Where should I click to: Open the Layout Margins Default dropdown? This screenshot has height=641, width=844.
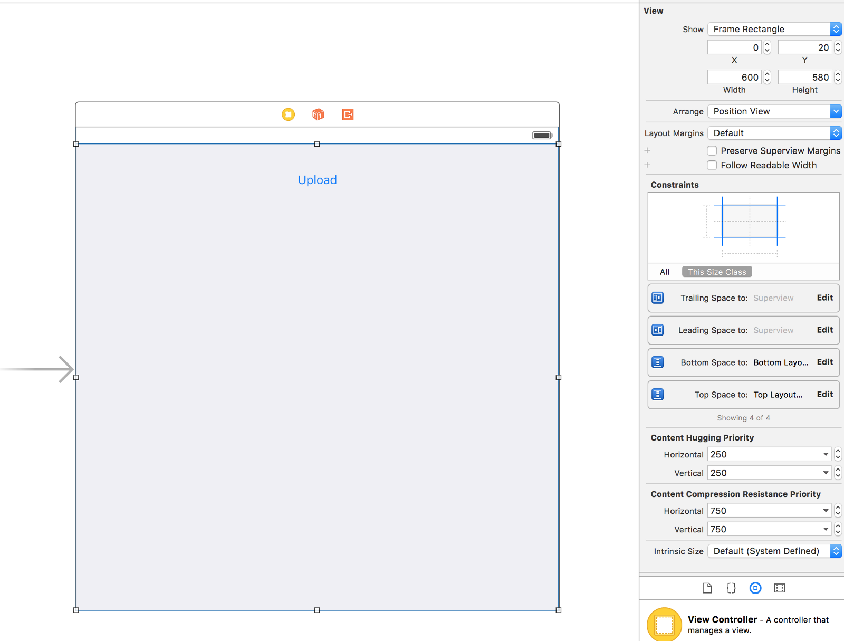[774, 133]
